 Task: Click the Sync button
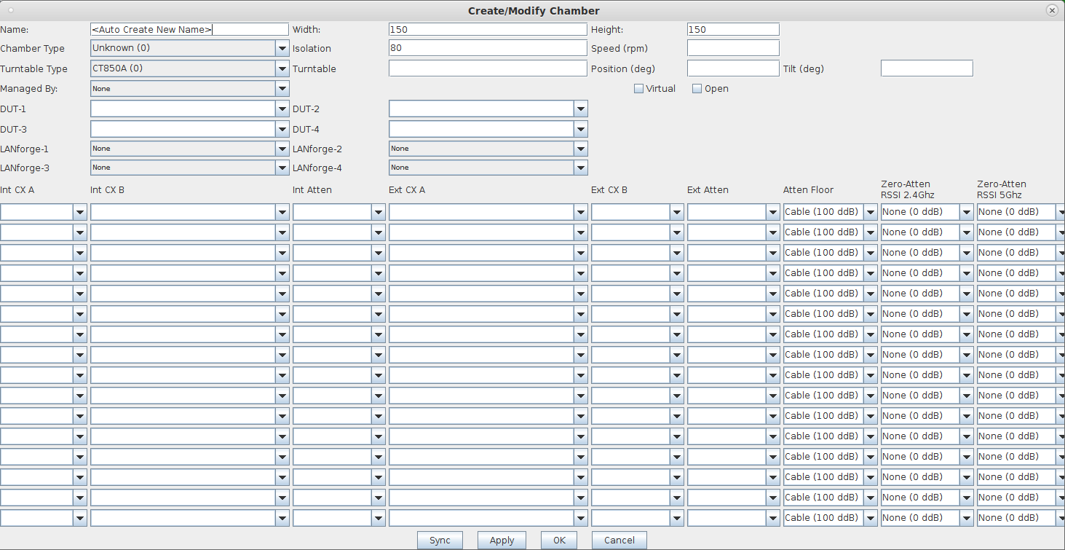point(440,541)
